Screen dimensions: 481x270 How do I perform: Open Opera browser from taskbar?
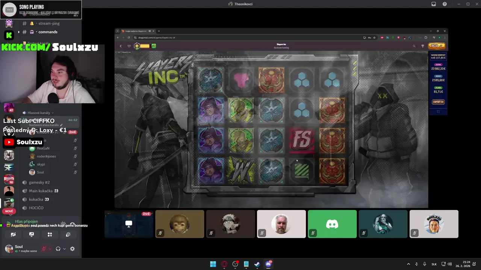pyautogui.click(x=224, y=264)
